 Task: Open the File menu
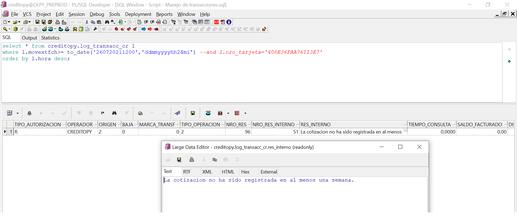pyautogui.click(x=15, y=14)
